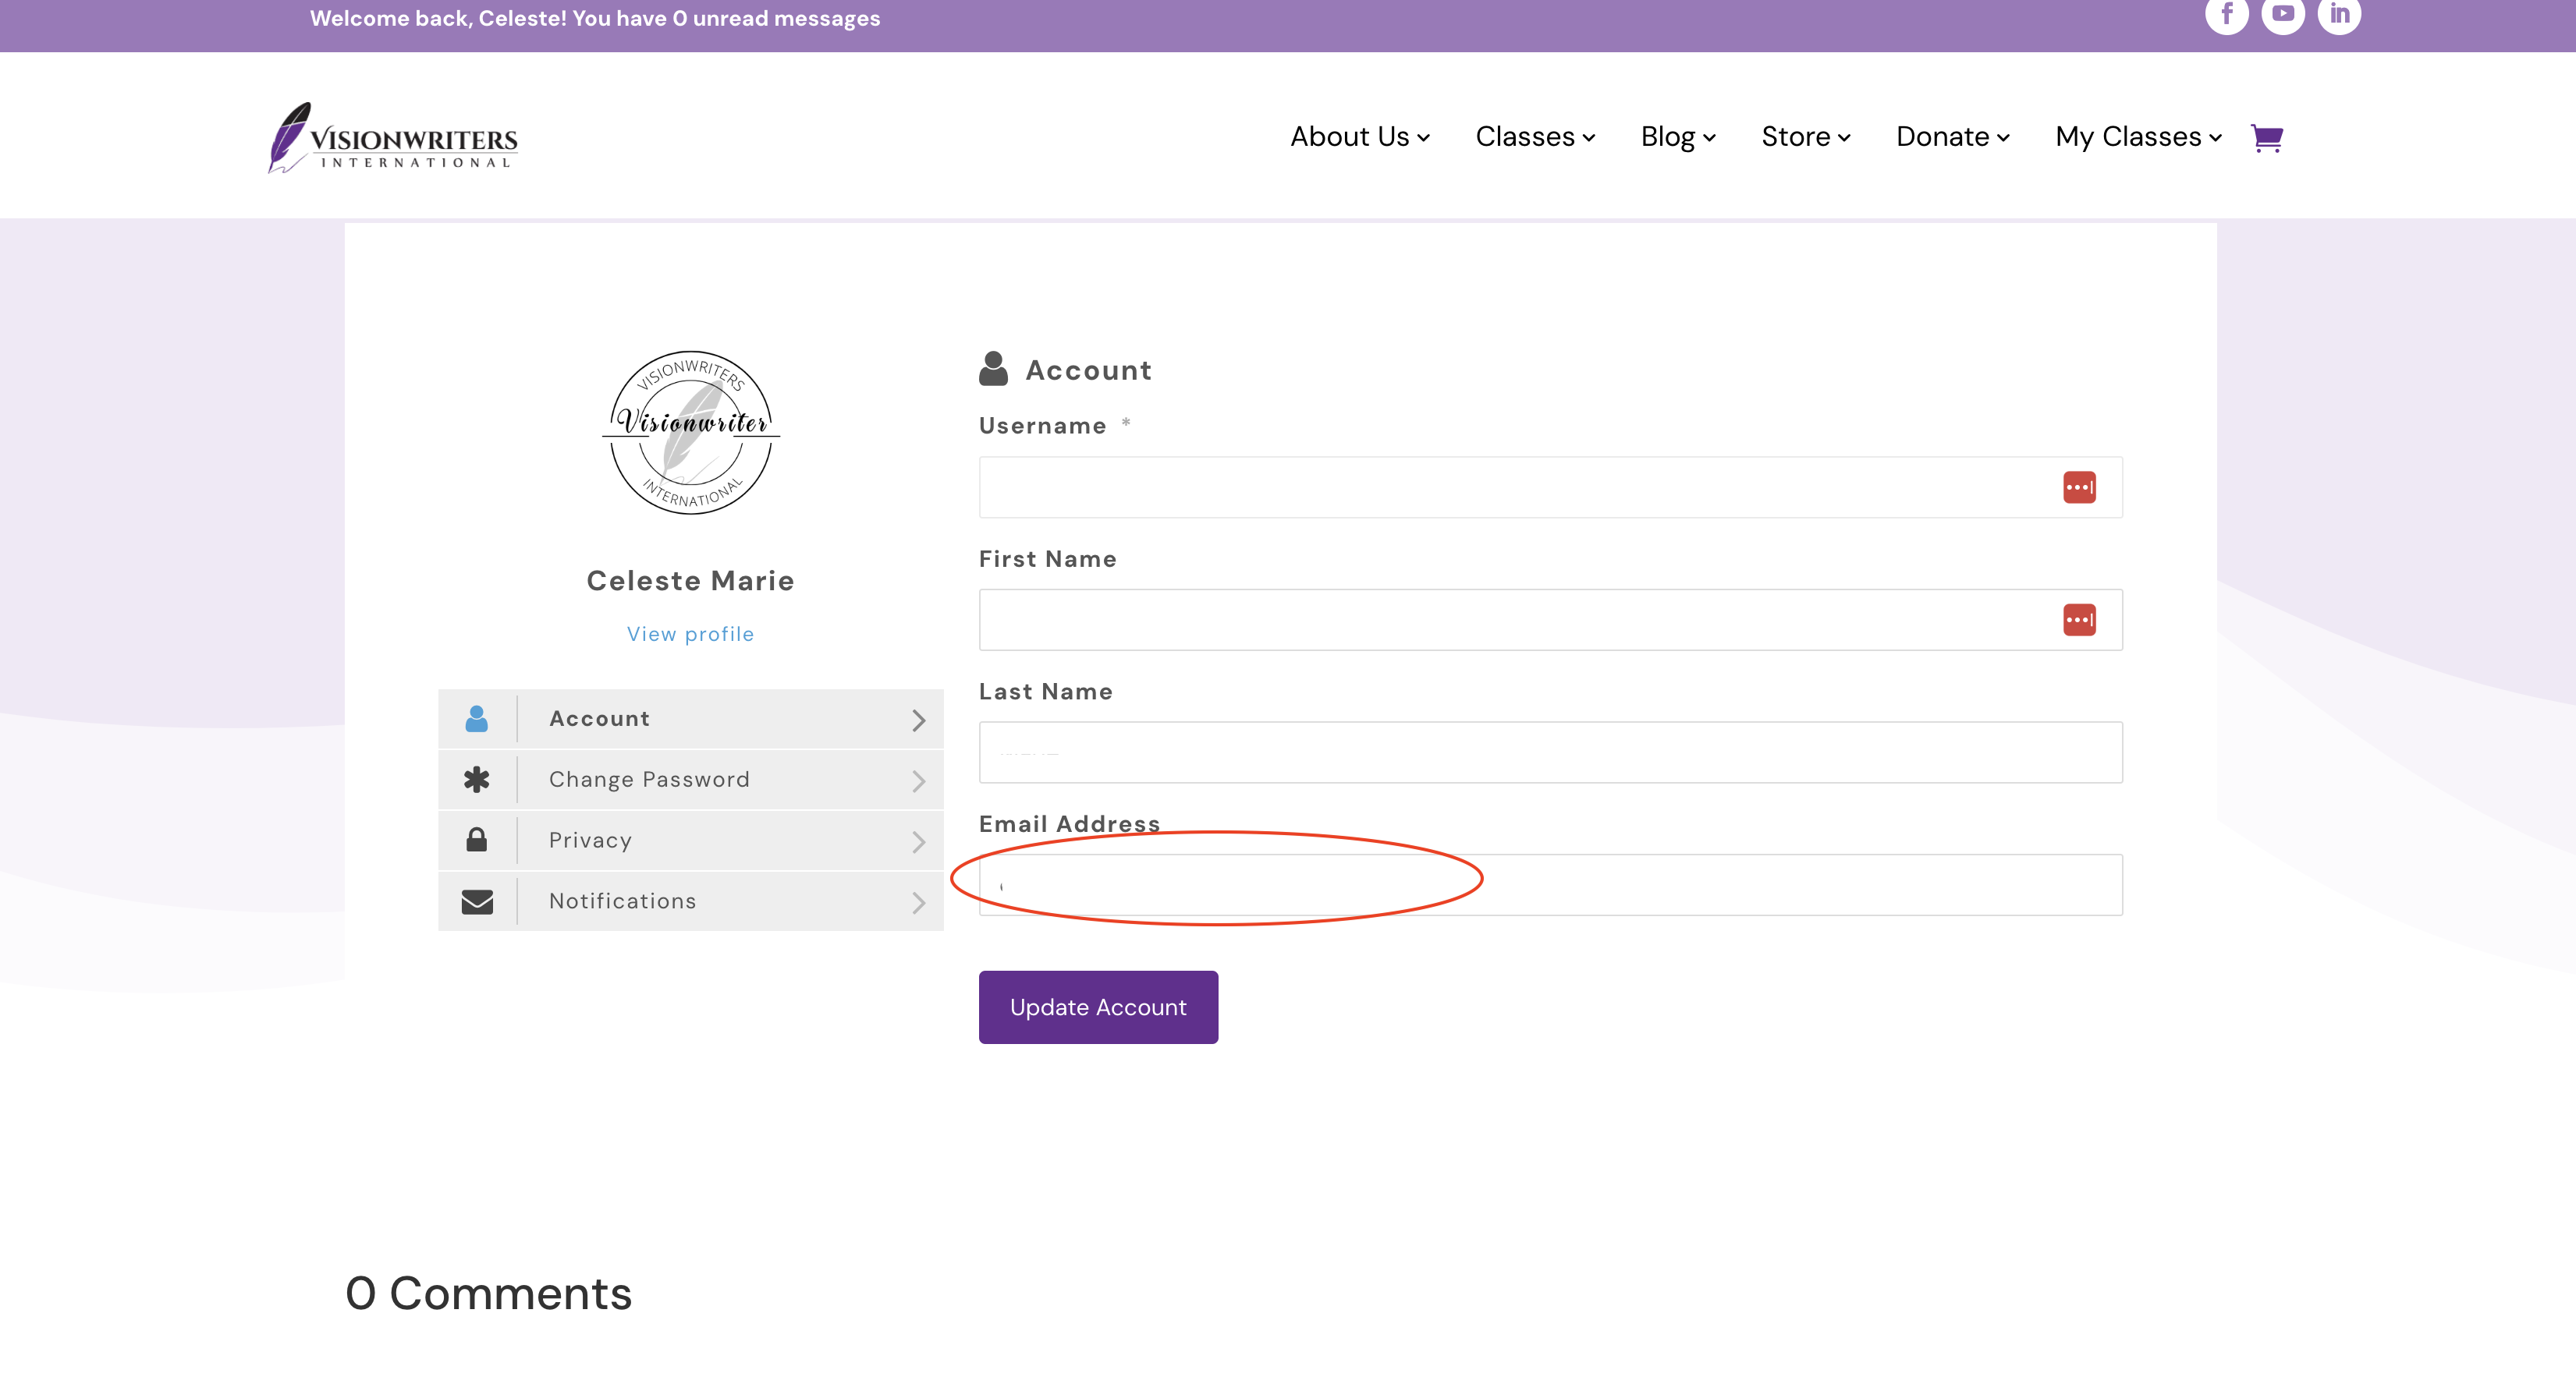The width and height of the screenshot is (2576, 1391).
Task: Click the Email Address input field
Action: coord(1550,884)
